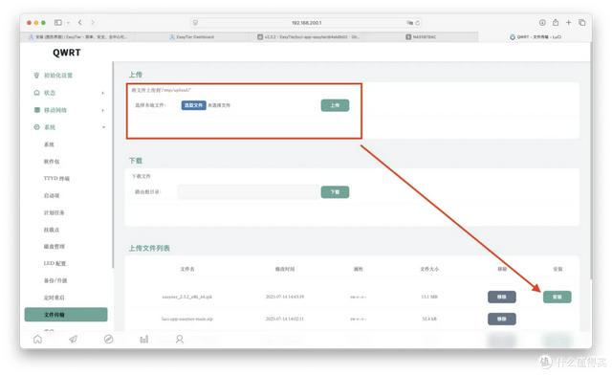Click the 13.1 MB file size cell
The image size is (612, 375).
click(429, 297)
